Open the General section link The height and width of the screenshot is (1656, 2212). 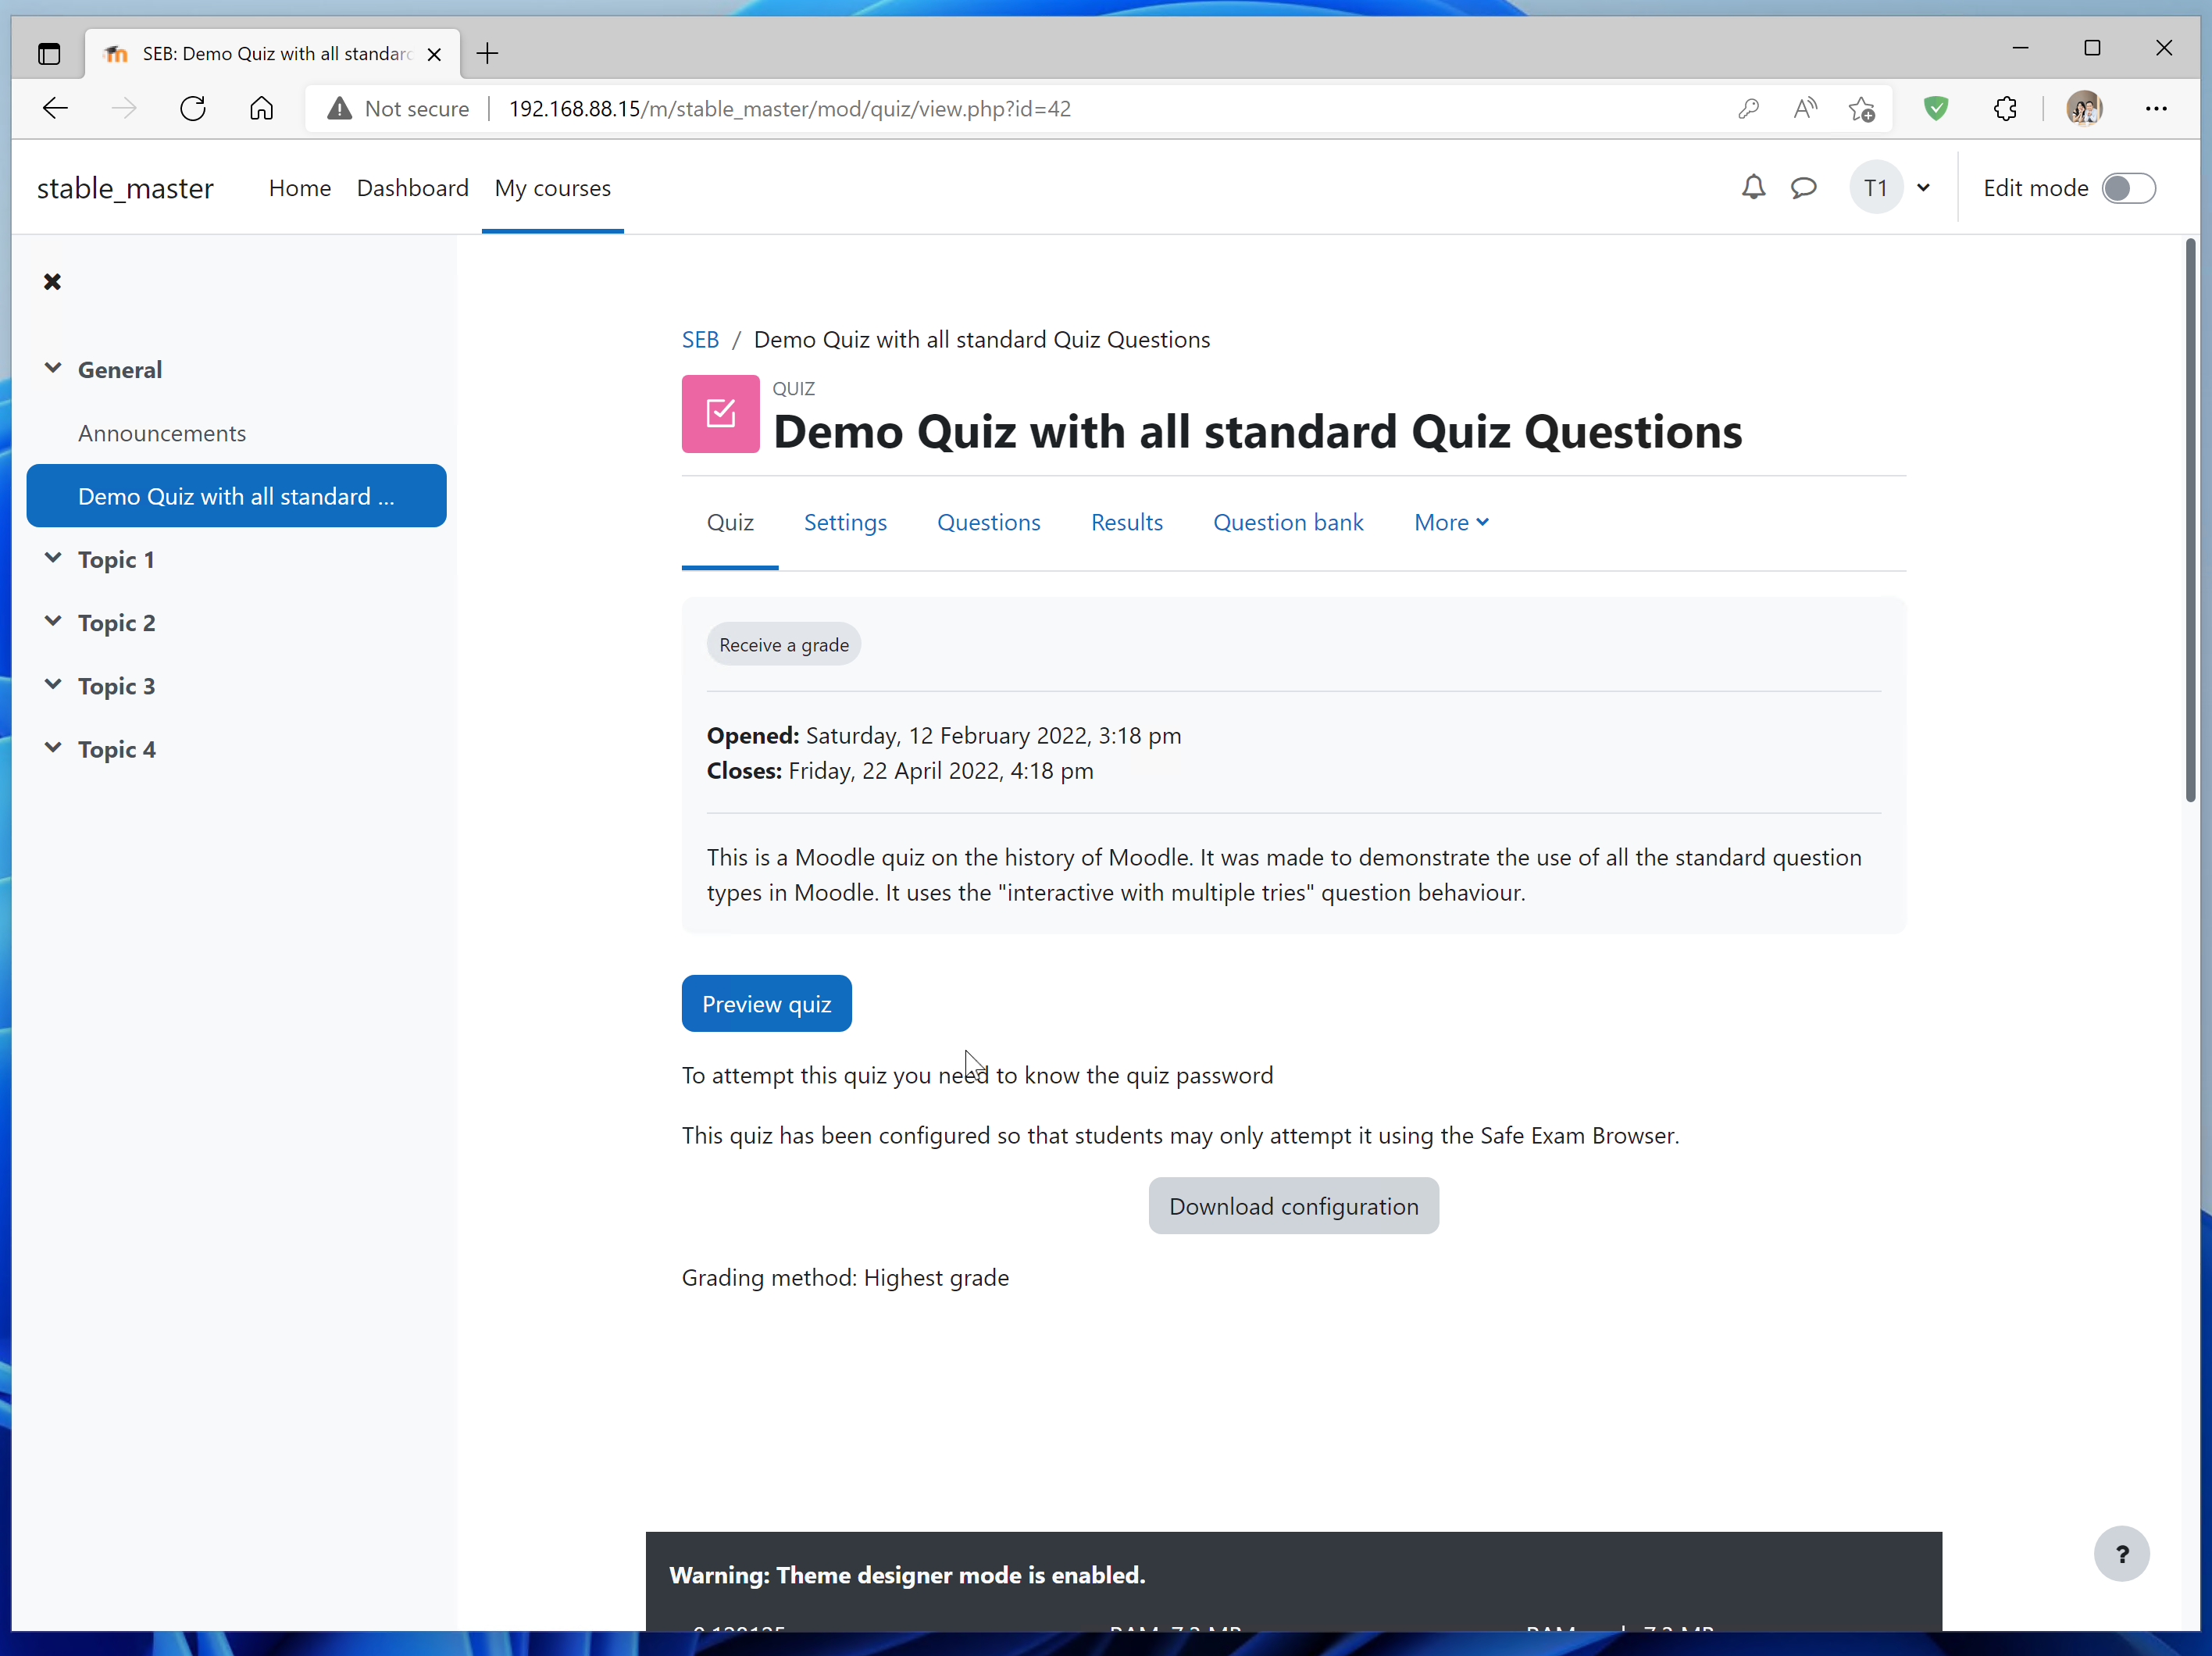click(x=120, y=370)
